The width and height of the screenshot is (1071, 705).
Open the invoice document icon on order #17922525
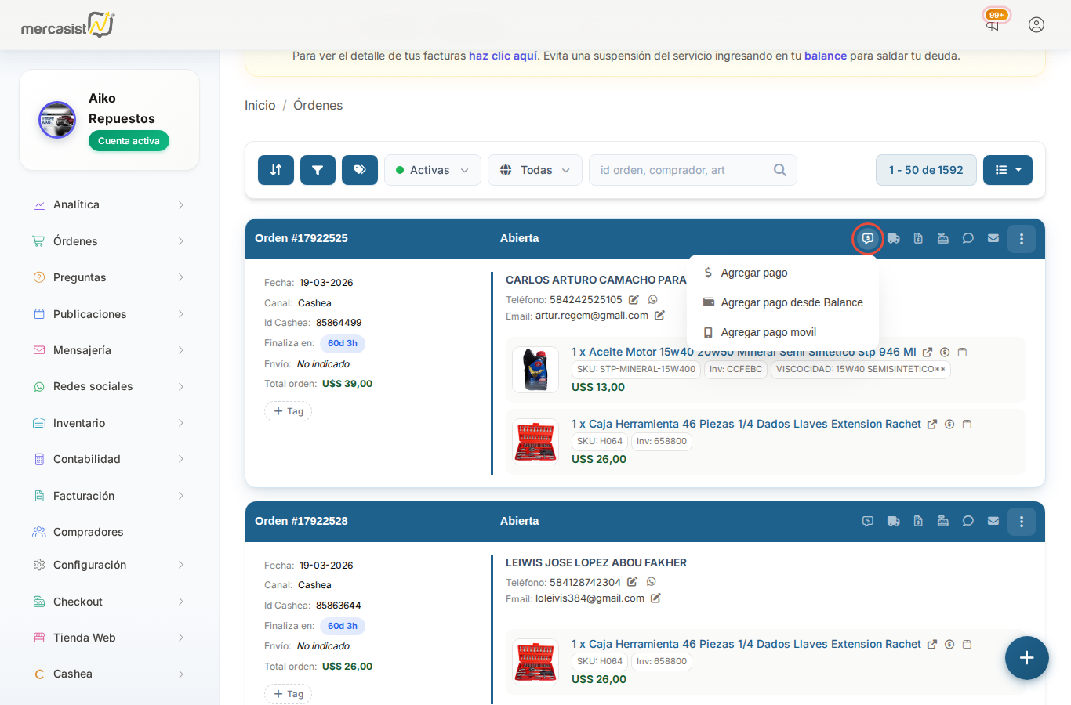[x=918, y=238]
